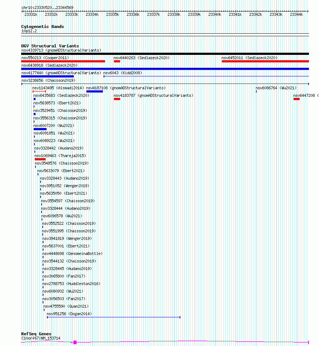Click red bar under nsv6447208
This screenshot has height=346, width=319.
coord(296,99)
